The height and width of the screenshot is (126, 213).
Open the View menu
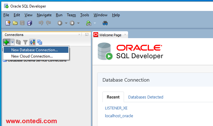point(28,15)
